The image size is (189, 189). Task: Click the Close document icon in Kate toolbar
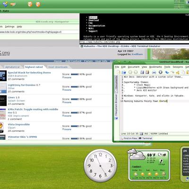point(161,72)
